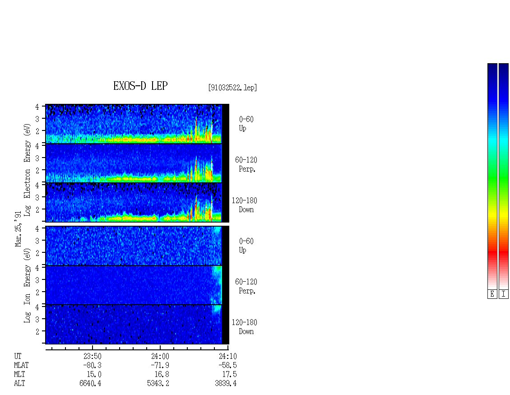Viewport: 510px width, 395px height.
Task: Click the electron color scale bar above E
Action: coord(492,176)
